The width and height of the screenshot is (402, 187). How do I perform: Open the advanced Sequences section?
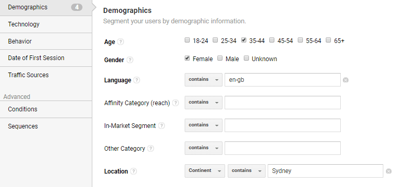click(x=46, y=126)
